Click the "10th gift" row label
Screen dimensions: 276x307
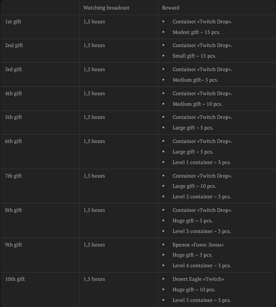click(15, 279)
